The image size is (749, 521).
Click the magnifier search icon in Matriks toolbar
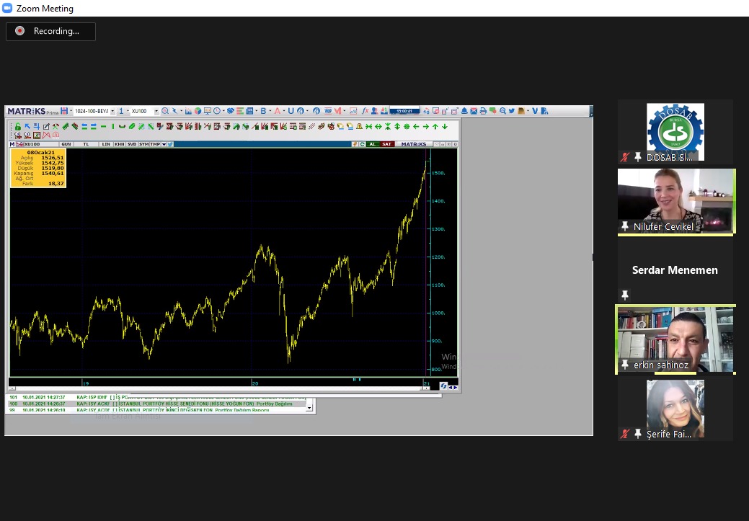point(165,111)
